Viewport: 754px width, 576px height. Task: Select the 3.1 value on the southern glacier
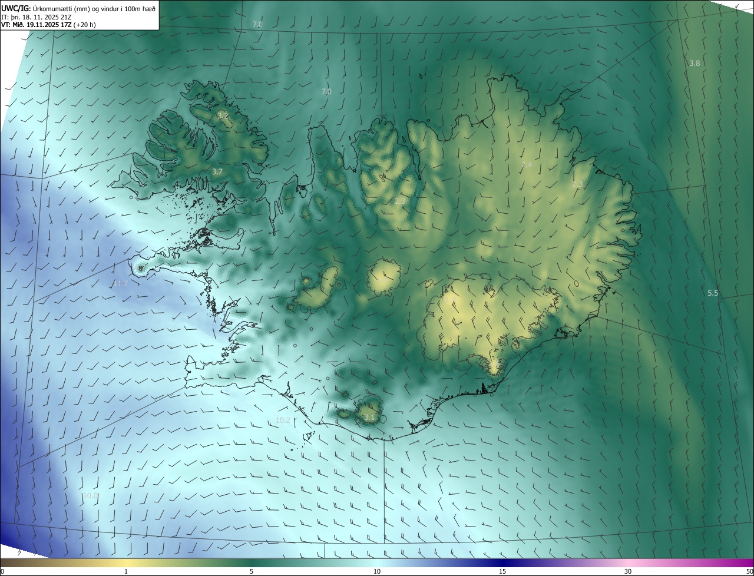369,418
